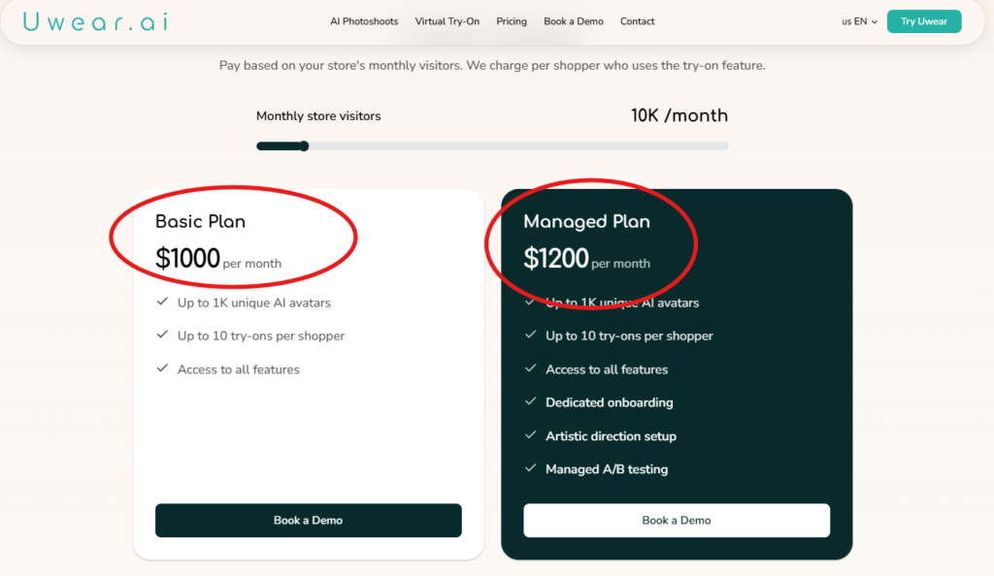Image resolution: width=994 pixels, height=576 pixels.
Task: Click checkmark beside "Access to all features" in Basic Plan
Action: [x=162, y=369]
